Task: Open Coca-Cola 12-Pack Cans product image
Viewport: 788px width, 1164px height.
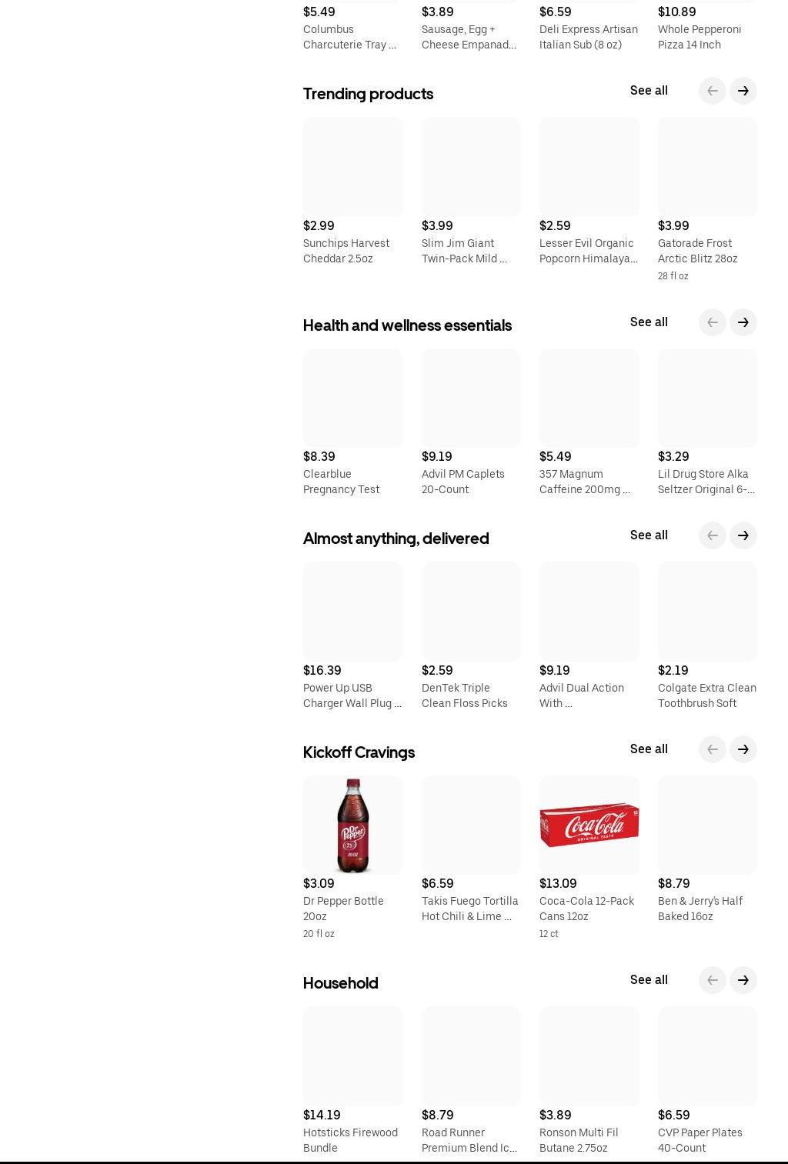Action: pos(589,825)
